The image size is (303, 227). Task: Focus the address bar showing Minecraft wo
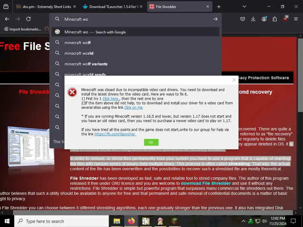[135, 19]
